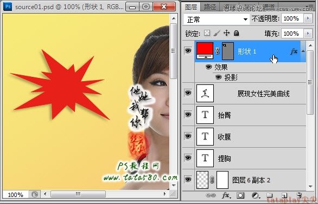
Task: Hide the 抬臀 text layer
Action: pyautogui.click(x=188, y=114)
